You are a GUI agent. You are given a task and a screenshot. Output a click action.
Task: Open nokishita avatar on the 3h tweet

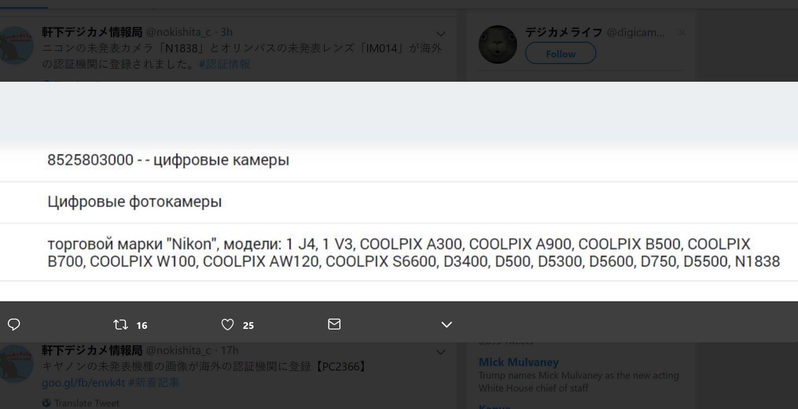16,46
